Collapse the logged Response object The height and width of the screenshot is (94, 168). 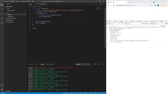pos(108,28)
